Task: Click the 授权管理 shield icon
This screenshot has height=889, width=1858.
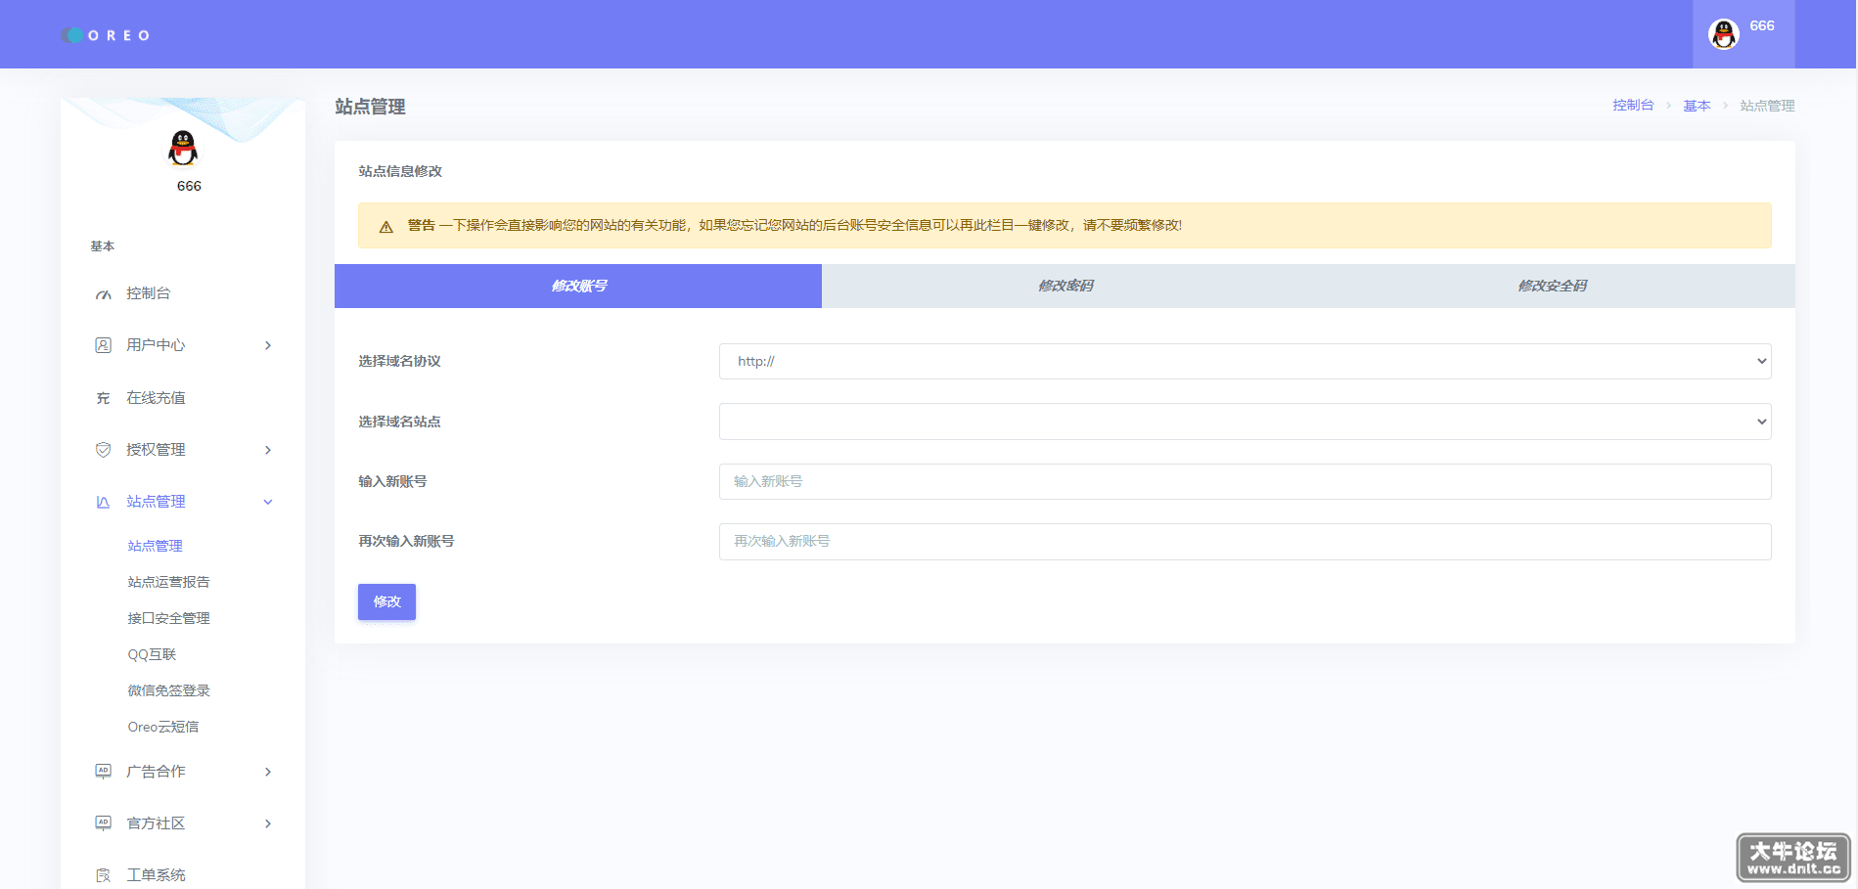Action: point(103,450)
